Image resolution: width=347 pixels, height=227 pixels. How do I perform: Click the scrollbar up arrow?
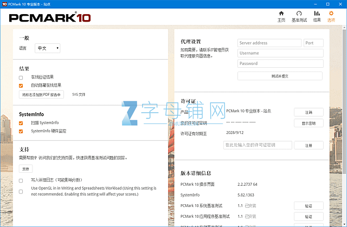pos(344,27)
